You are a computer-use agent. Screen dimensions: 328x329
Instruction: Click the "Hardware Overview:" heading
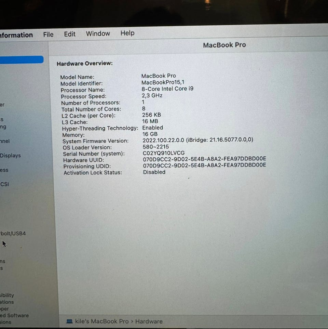click(85, 63)
